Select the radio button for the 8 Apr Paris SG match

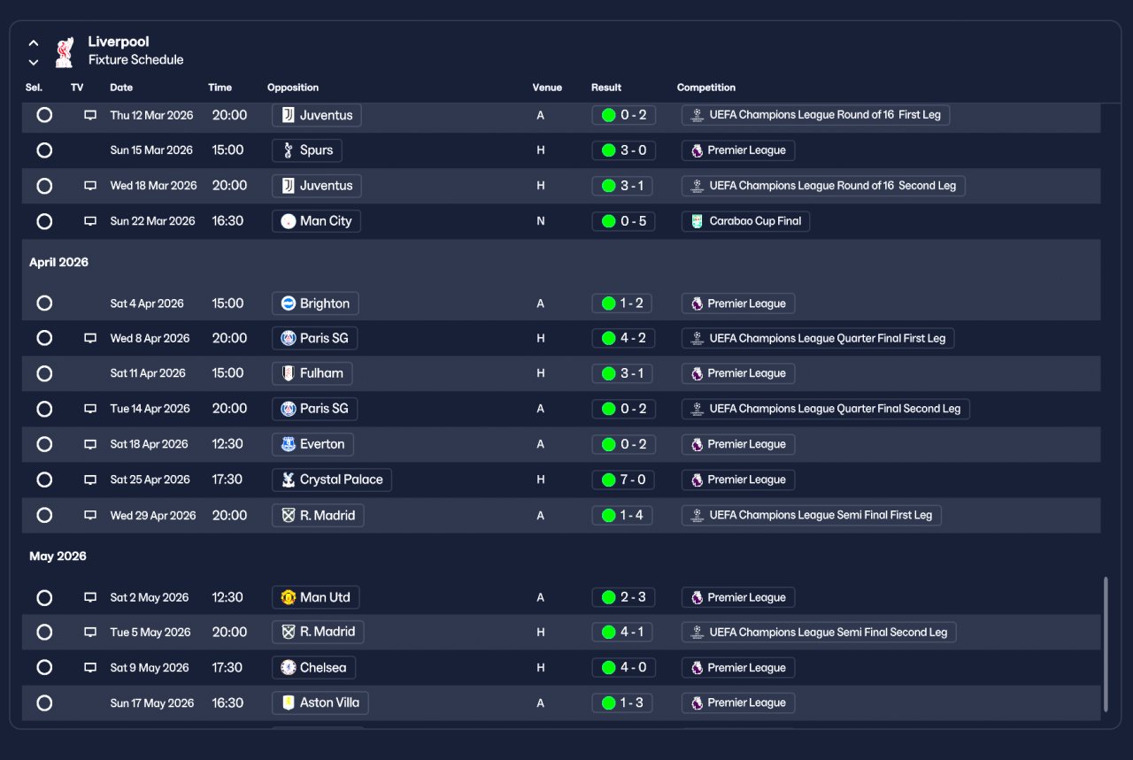(44, 338)
